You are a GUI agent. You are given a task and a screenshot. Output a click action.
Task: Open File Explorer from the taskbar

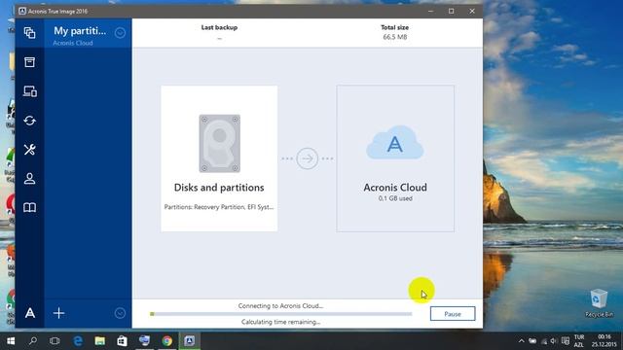(x=99, y=341)
